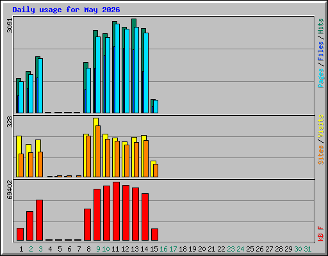The image size is (328, 256).
Task: Select day 17 on the x-axis
Action: pos(173,249)
